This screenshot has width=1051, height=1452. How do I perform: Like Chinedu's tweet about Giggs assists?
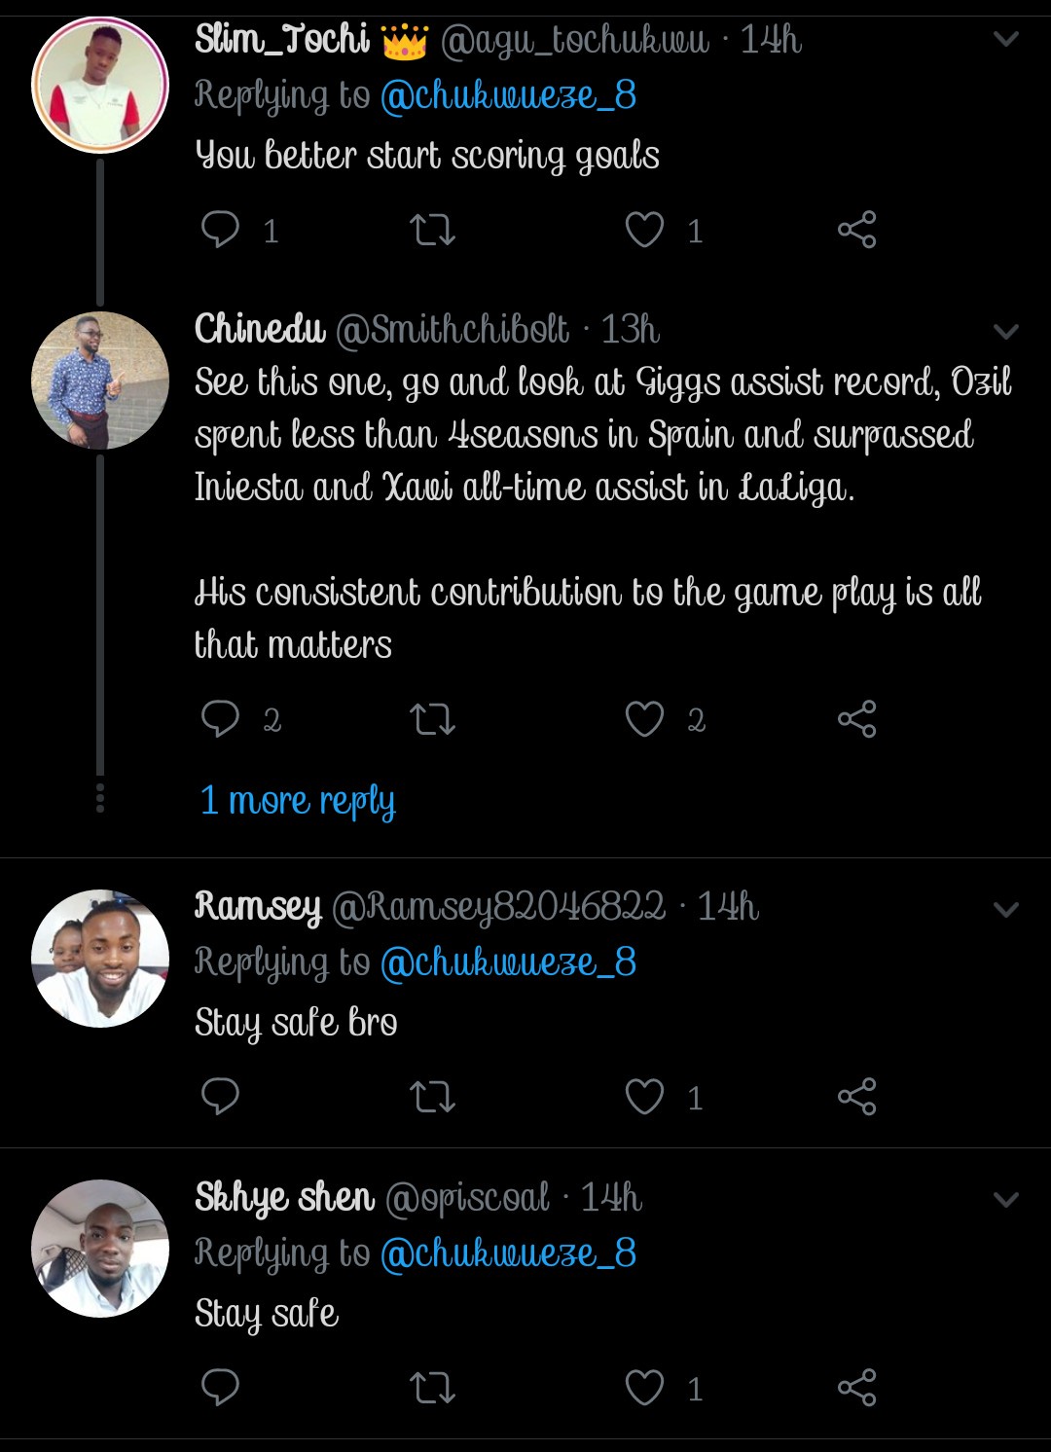tap(644, 719)
